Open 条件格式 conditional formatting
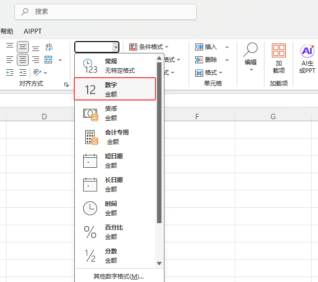 click(149, 47)
